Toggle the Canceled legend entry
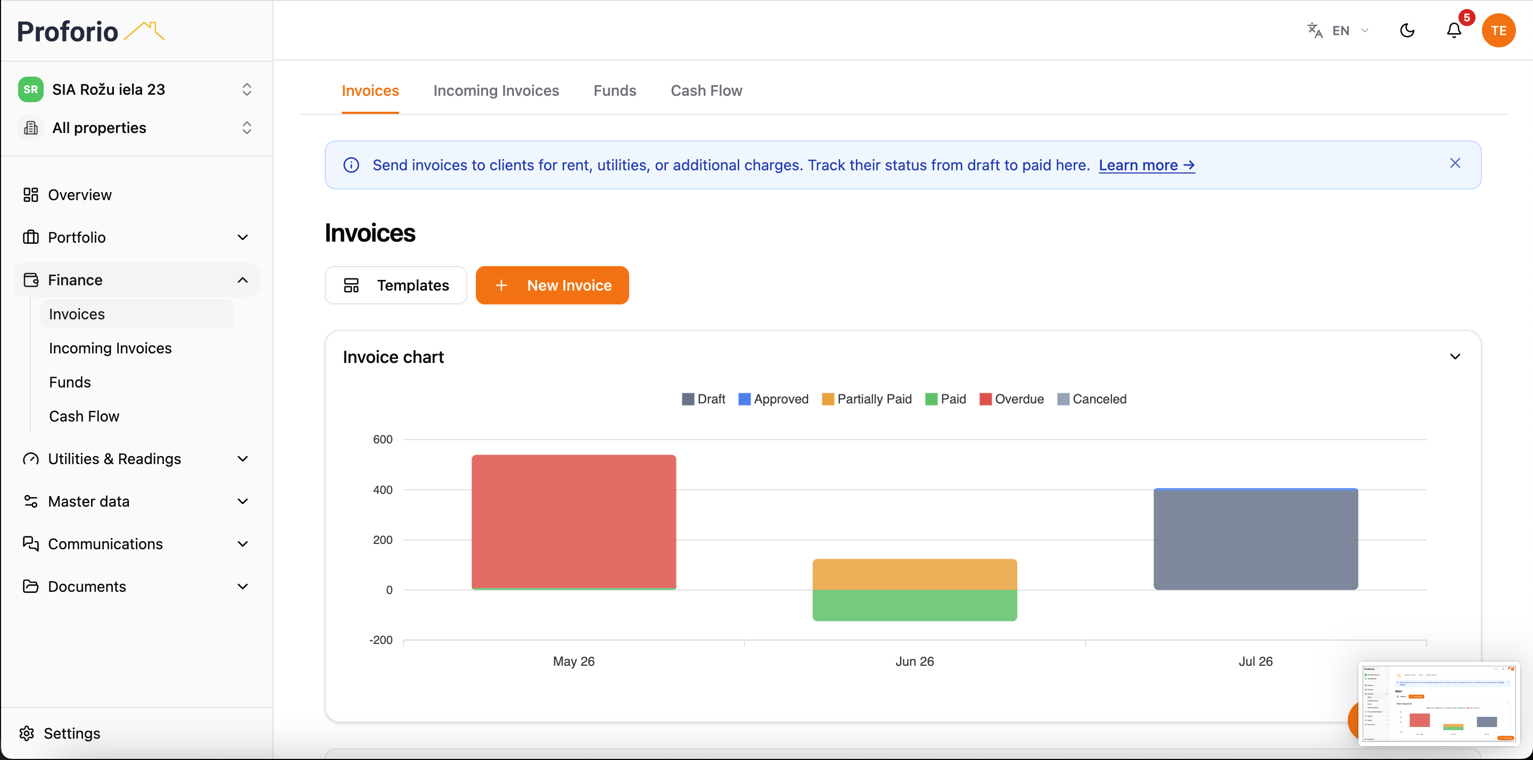The width and height of the screenshot is (1533, 760). (1091, 399)
